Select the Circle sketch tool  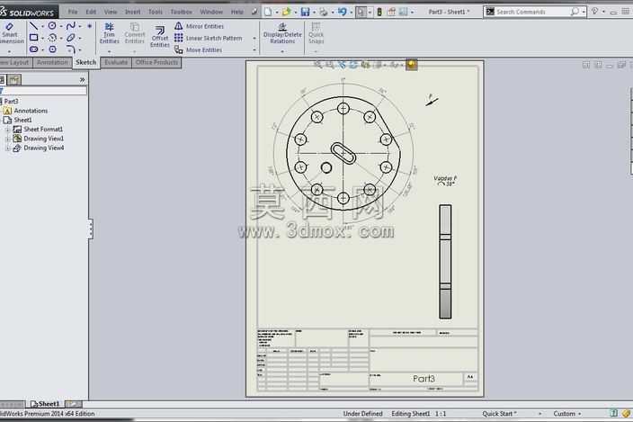52,26
